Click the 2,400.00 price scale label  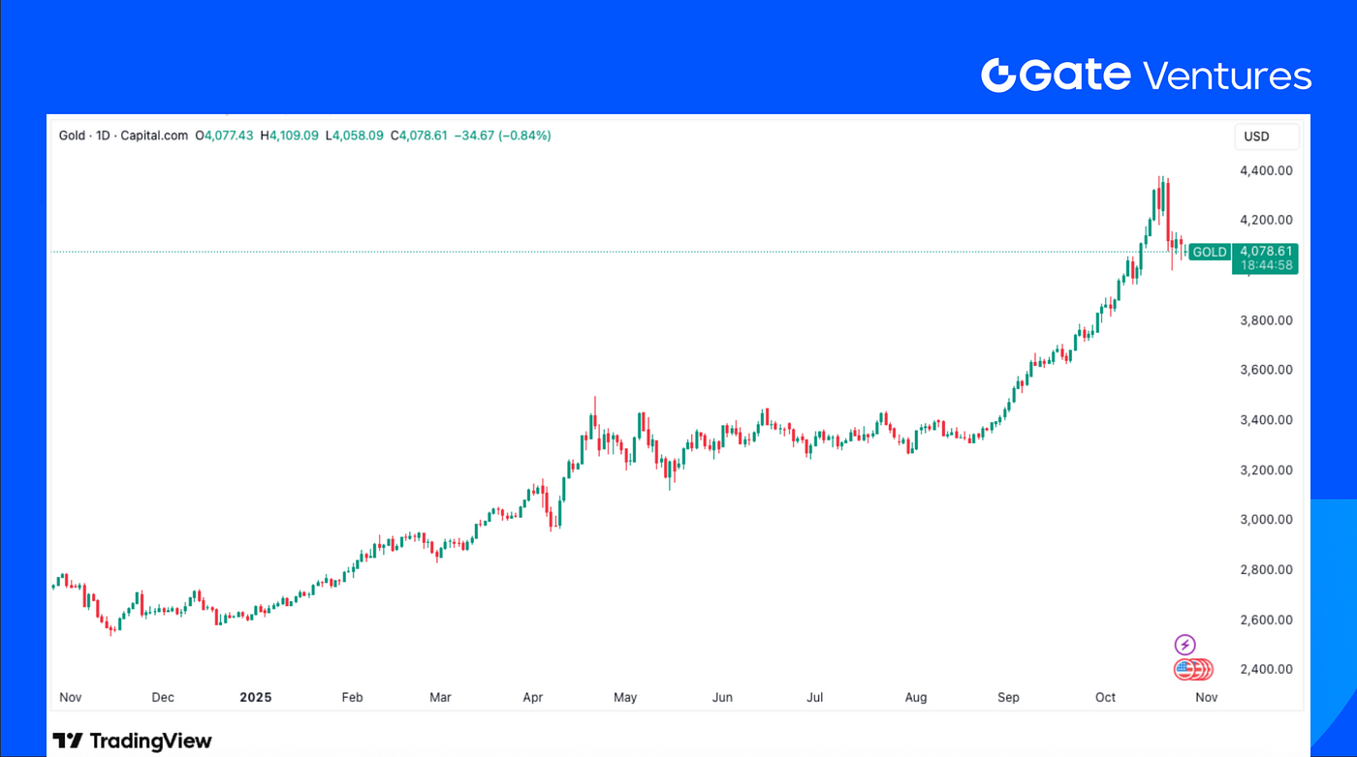pyautogui.click(x=1266, y=669)
